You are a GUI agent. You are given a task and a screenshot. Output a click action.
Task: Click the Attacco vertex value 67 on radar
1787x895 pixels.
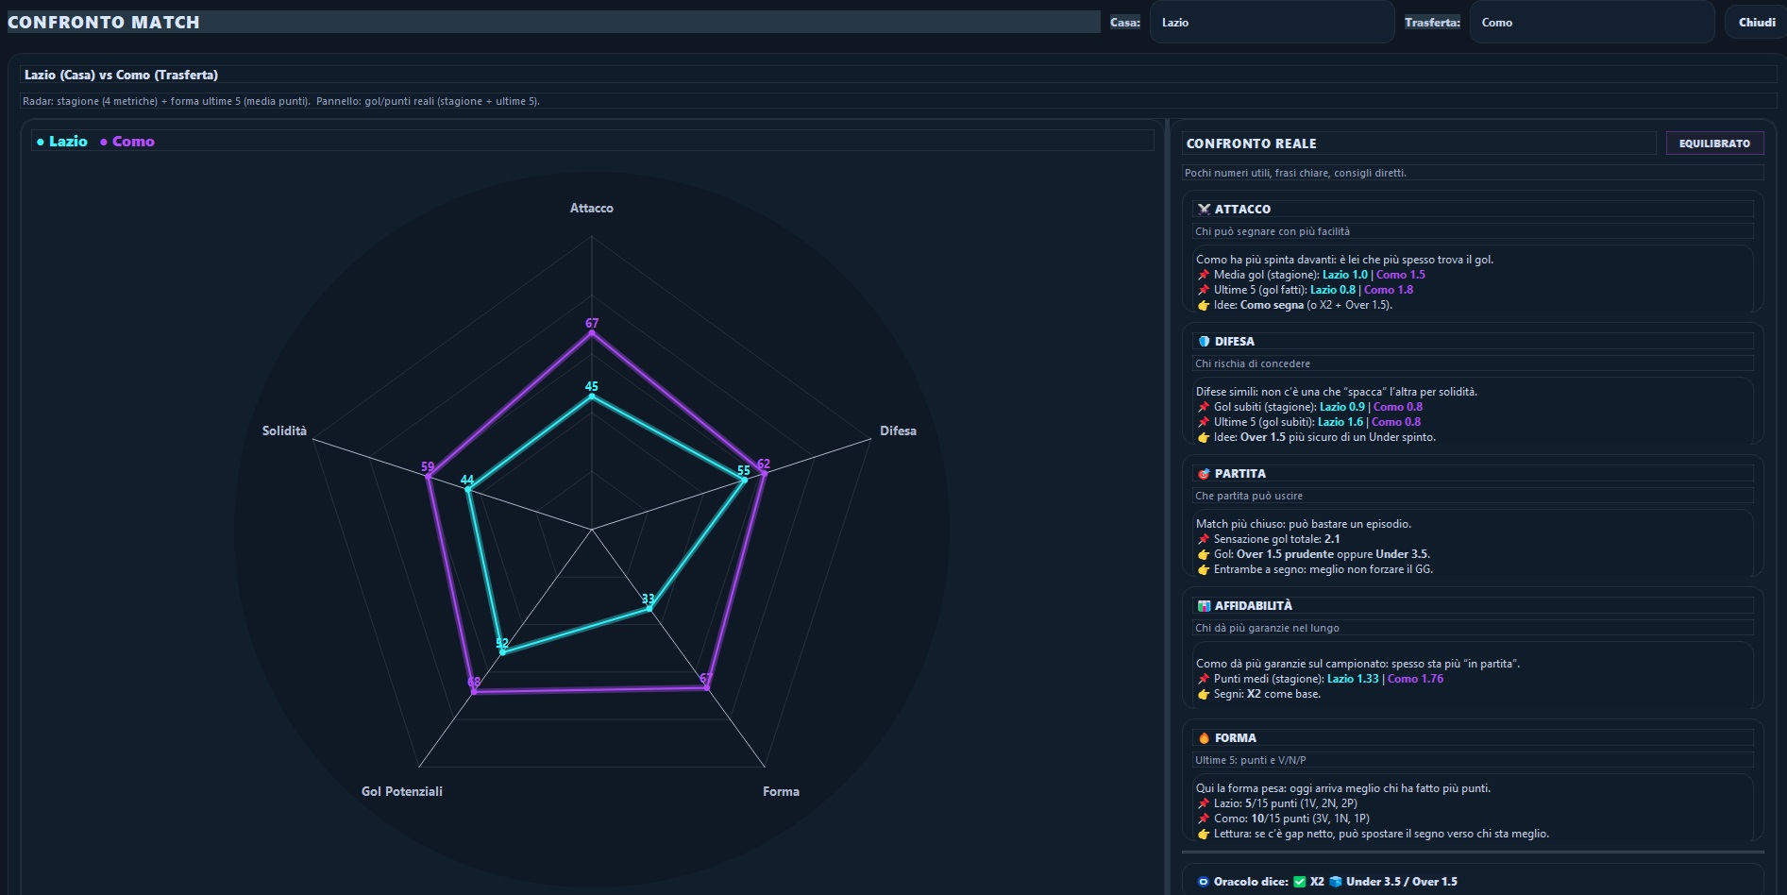[x=590, y=323]
